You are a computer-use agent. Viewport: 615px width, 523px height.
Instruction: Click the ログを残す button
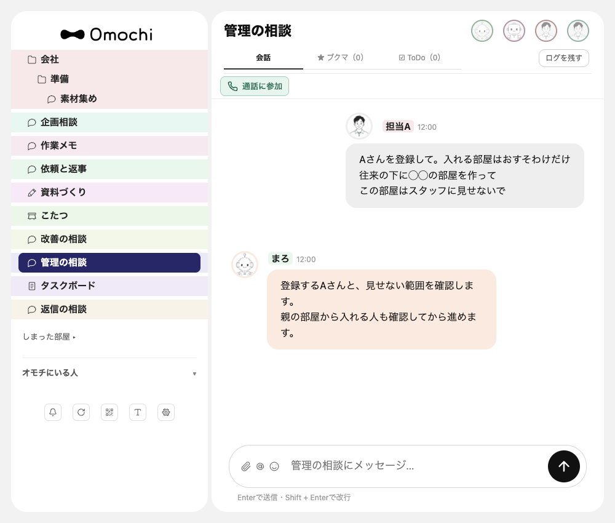click(x=563, y=58)
